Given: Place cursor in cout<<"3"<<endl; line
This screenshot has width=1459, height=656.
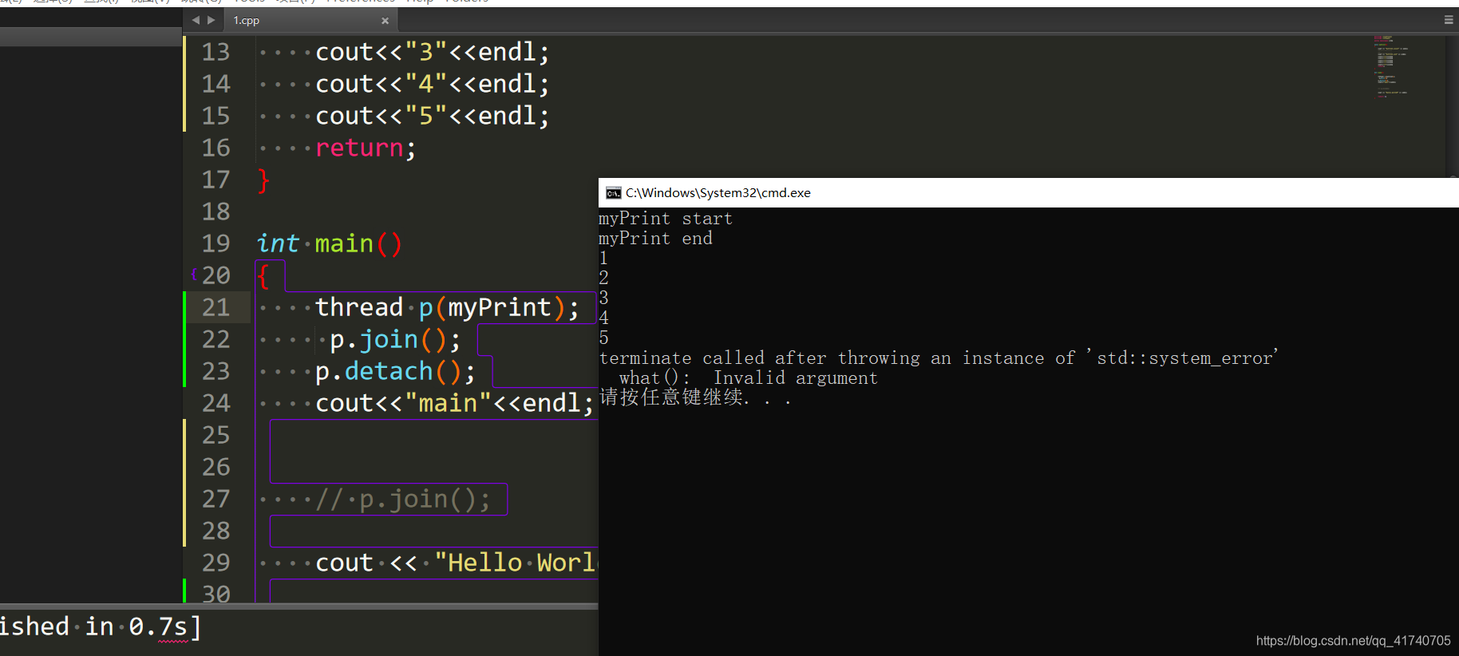Looking at the screenshot, I should point(432,52).
